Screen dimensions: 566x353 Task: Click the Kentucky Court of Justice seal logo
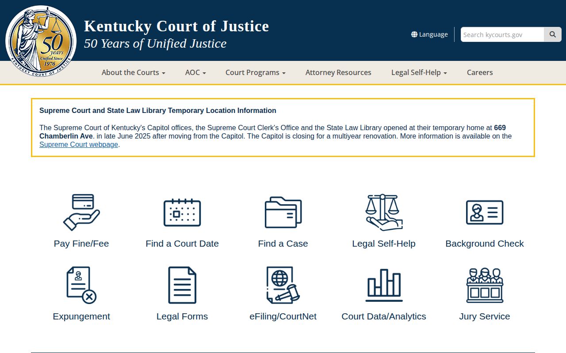click(41, 41)
